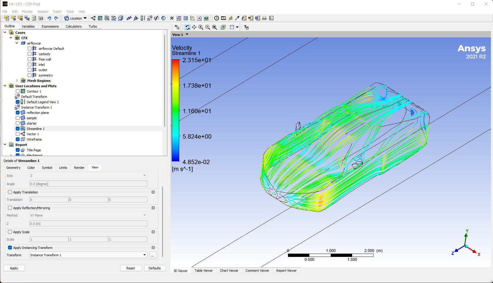Open the Color tab in Streamline details
Viewport: 493px width, 283px height.
pos(31,168)
